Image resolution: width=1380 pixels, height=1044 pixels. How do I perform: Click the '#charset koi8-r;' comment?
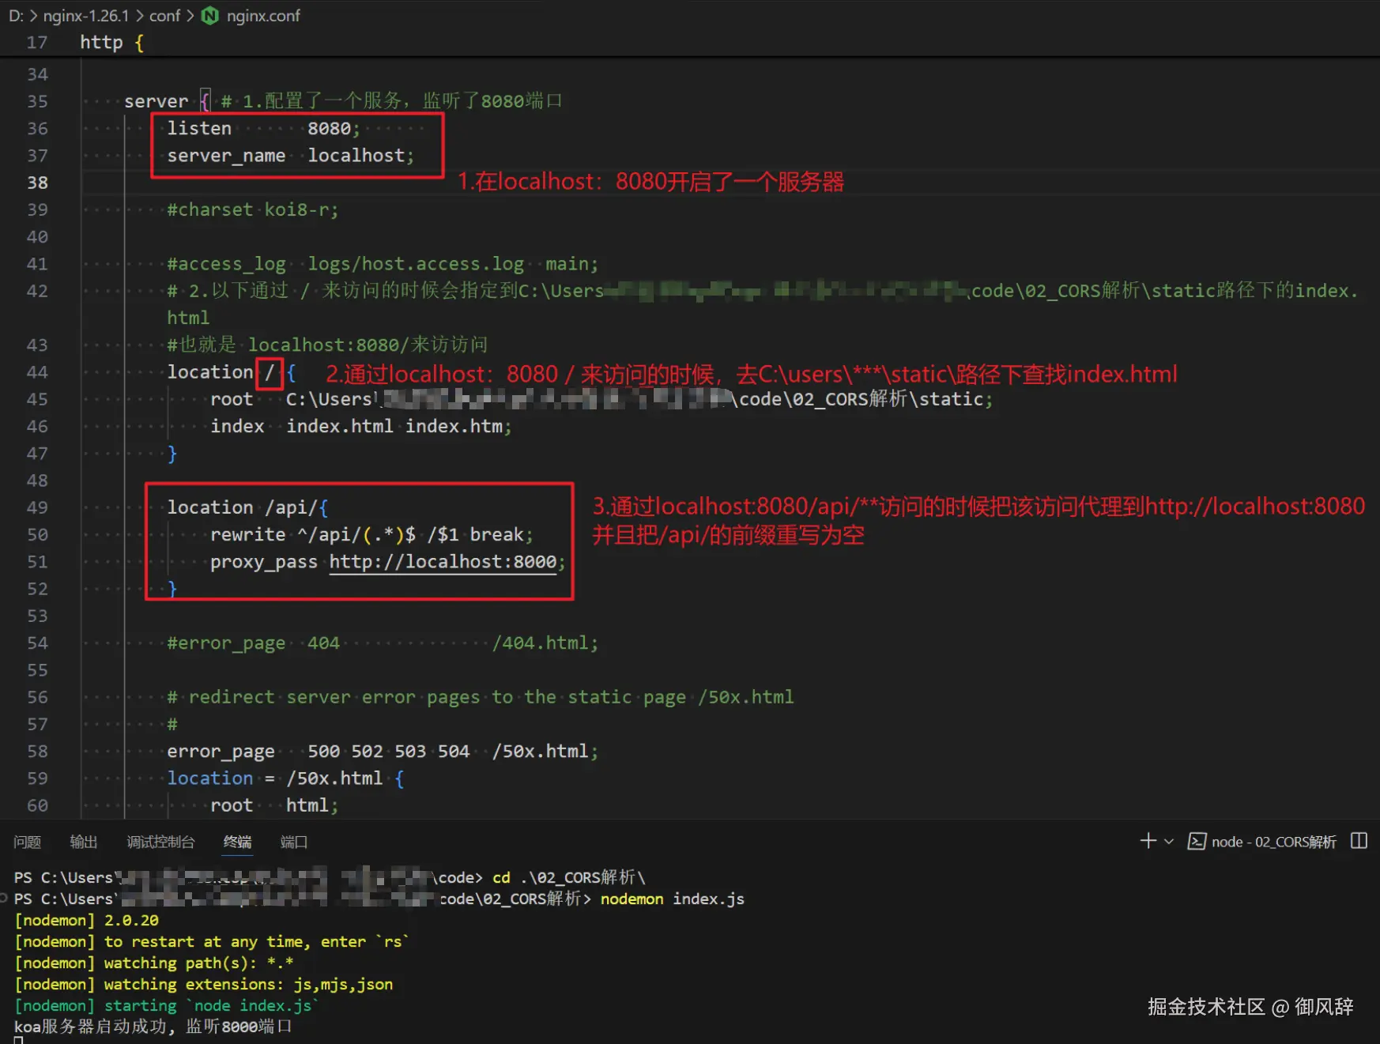coord(253,209)
